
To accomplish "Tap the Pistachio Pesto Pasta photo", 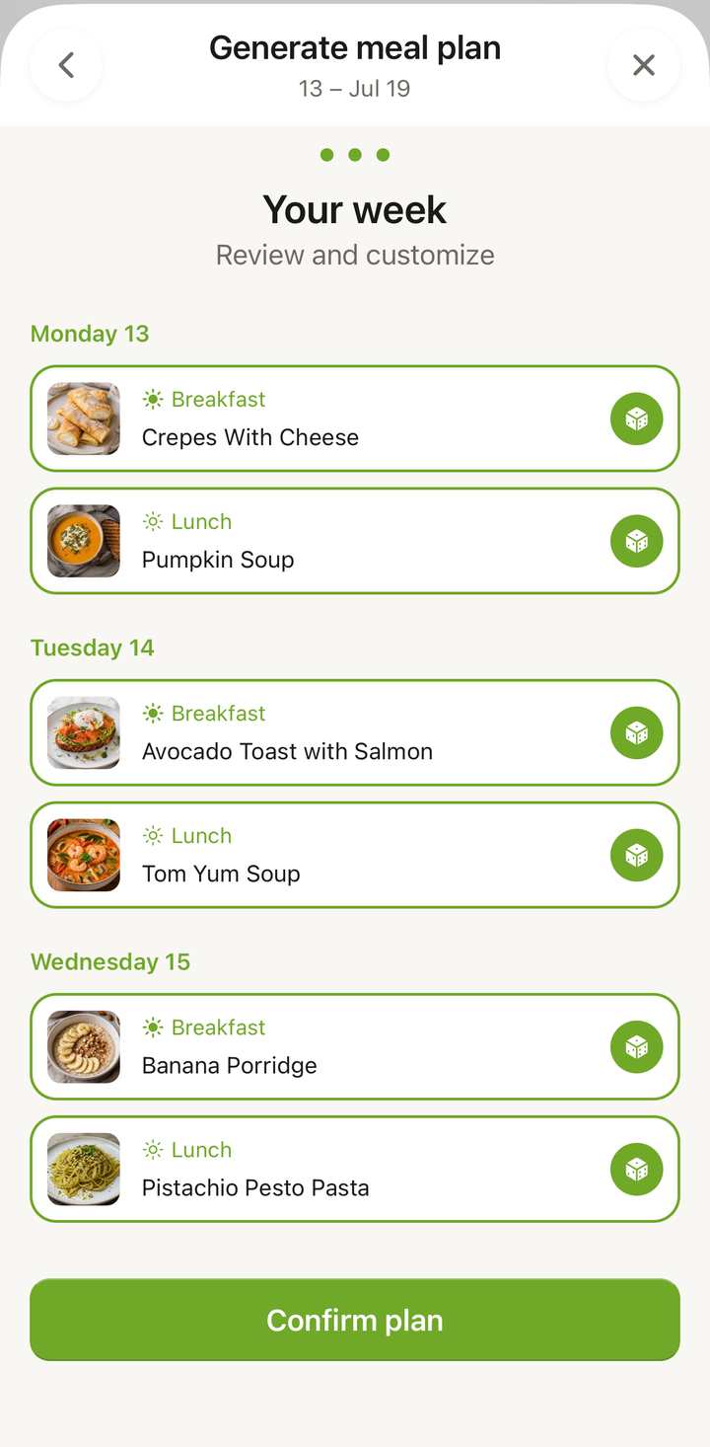I will pyautogui.click(x=84, y=1169).
